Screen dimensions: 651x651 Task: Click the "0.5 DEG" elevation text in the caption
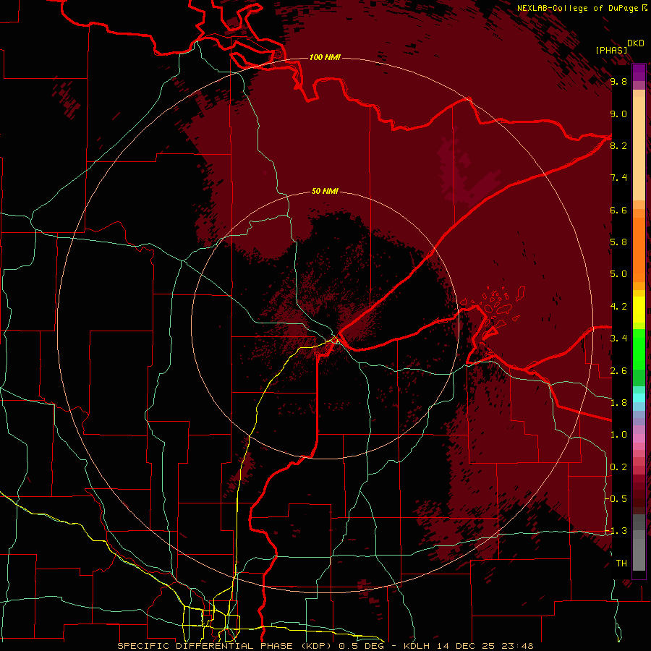pyautogui.click(x=361, y=646)
